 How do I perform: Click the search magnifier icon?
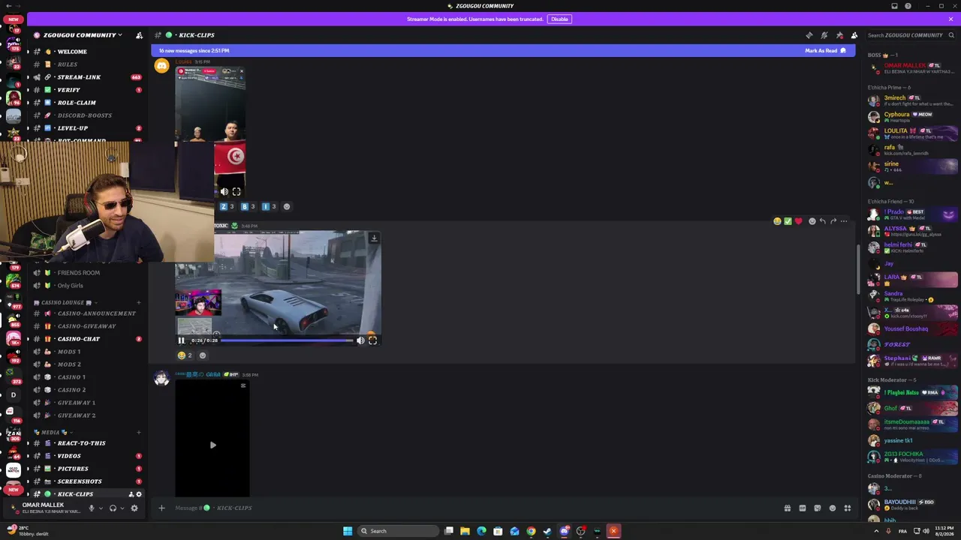(x=951, y=35)
